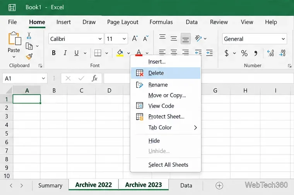294x195 pixels.
Task: Select column header B
Action: tap(54, 91)
